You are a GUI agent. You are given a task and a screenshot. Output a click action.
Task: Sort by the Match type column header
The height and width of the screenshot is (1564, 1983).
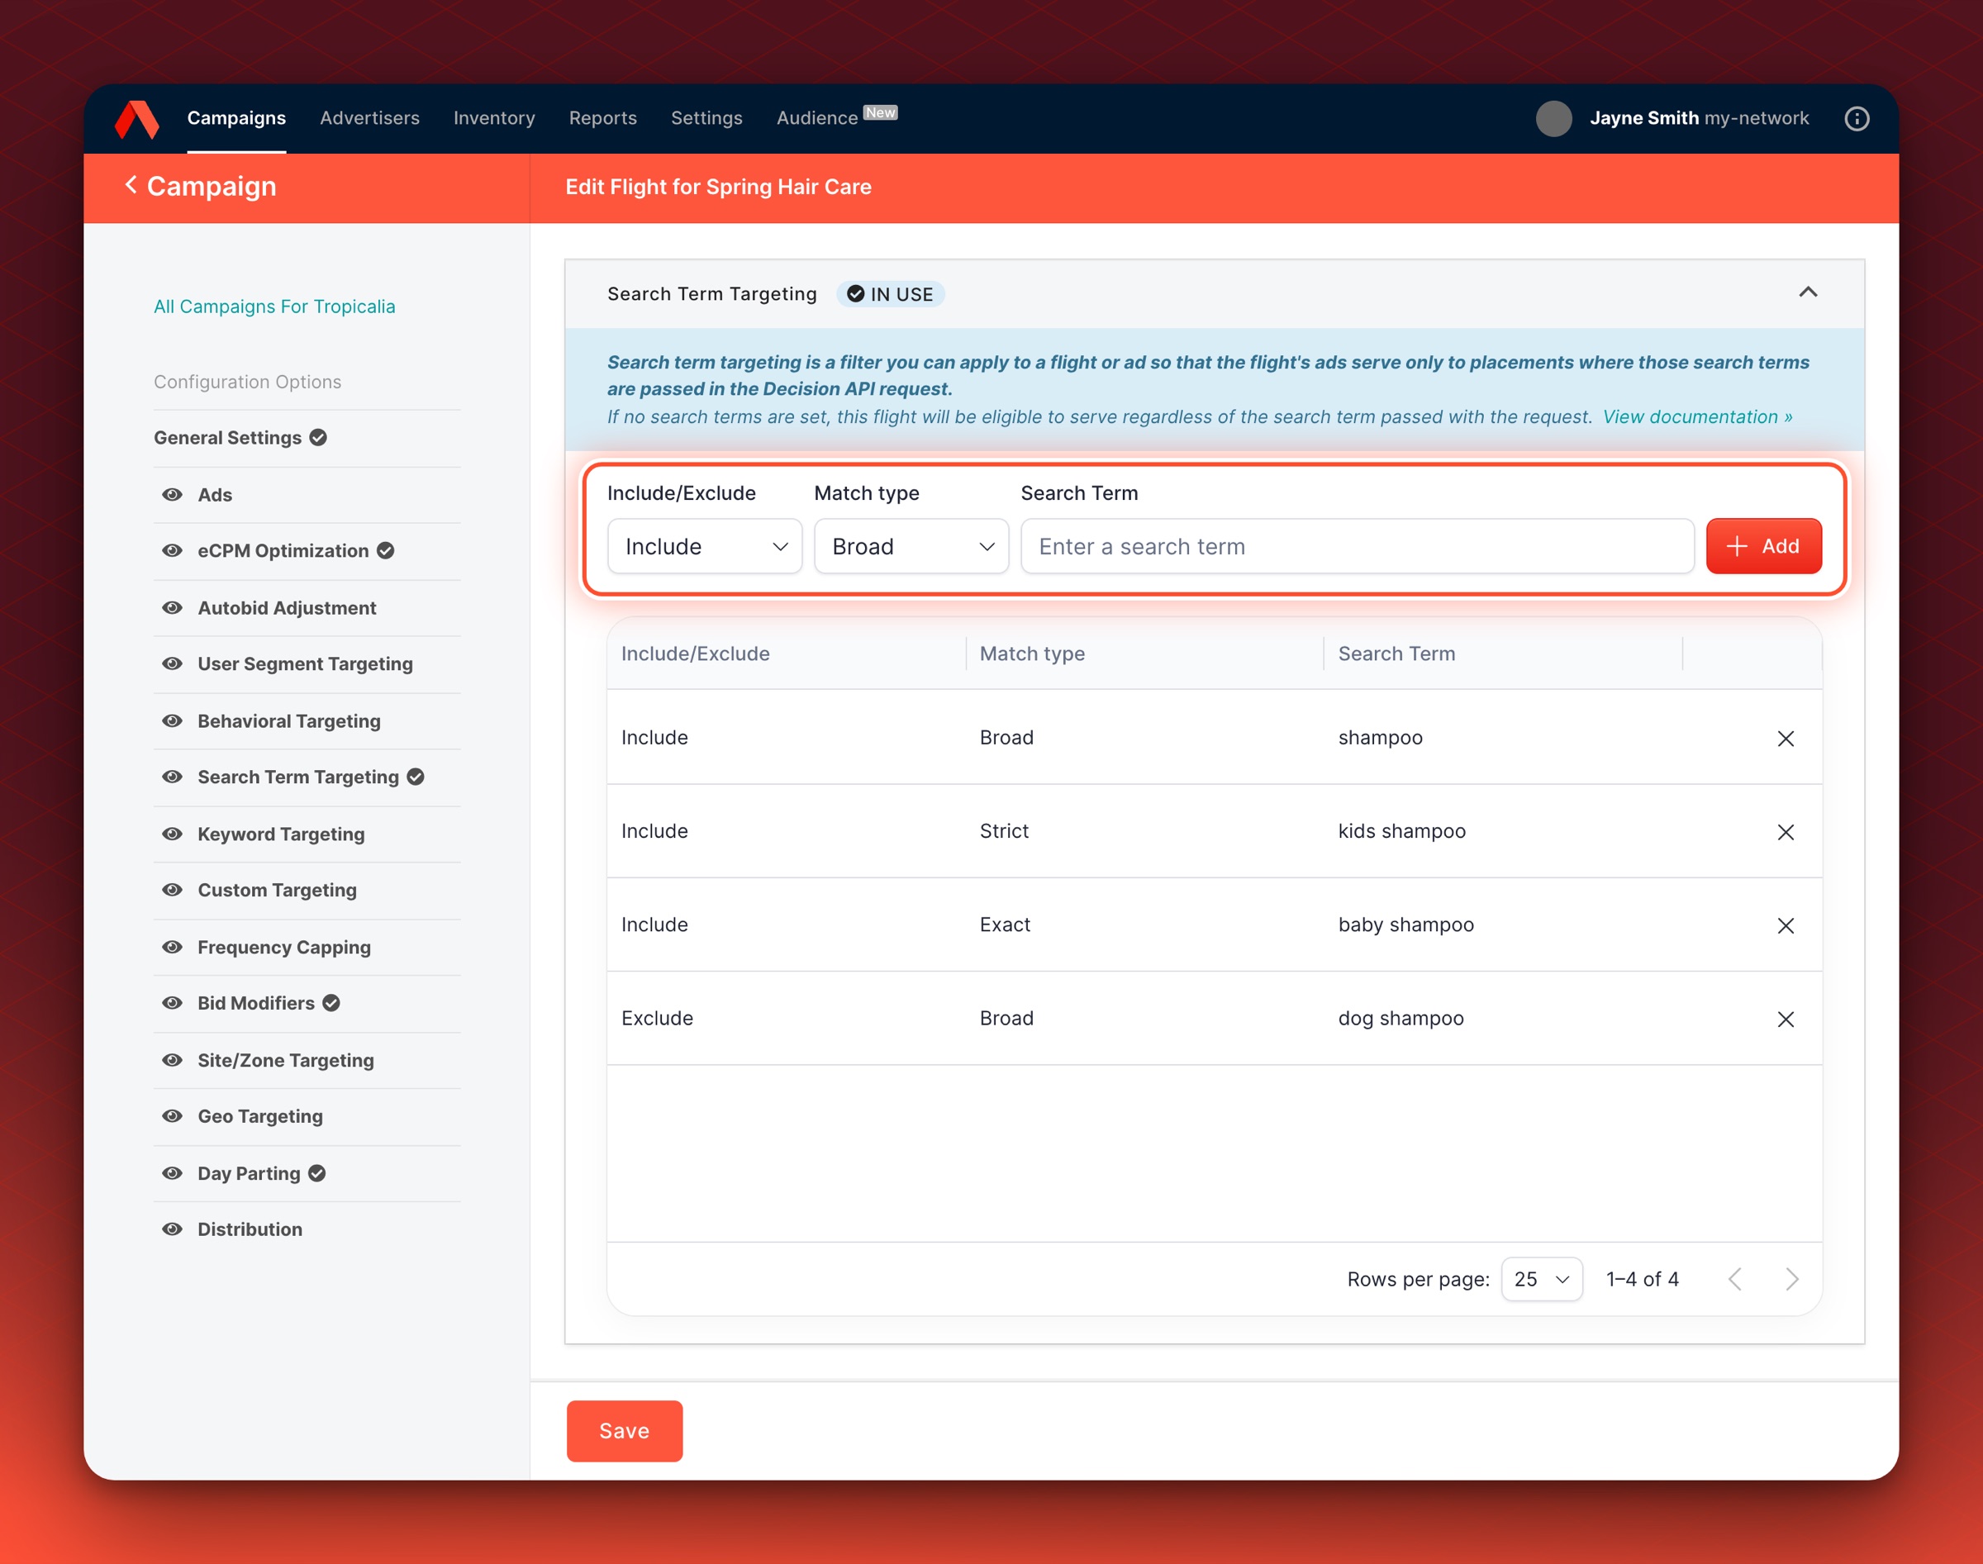tap(1032, 654)
